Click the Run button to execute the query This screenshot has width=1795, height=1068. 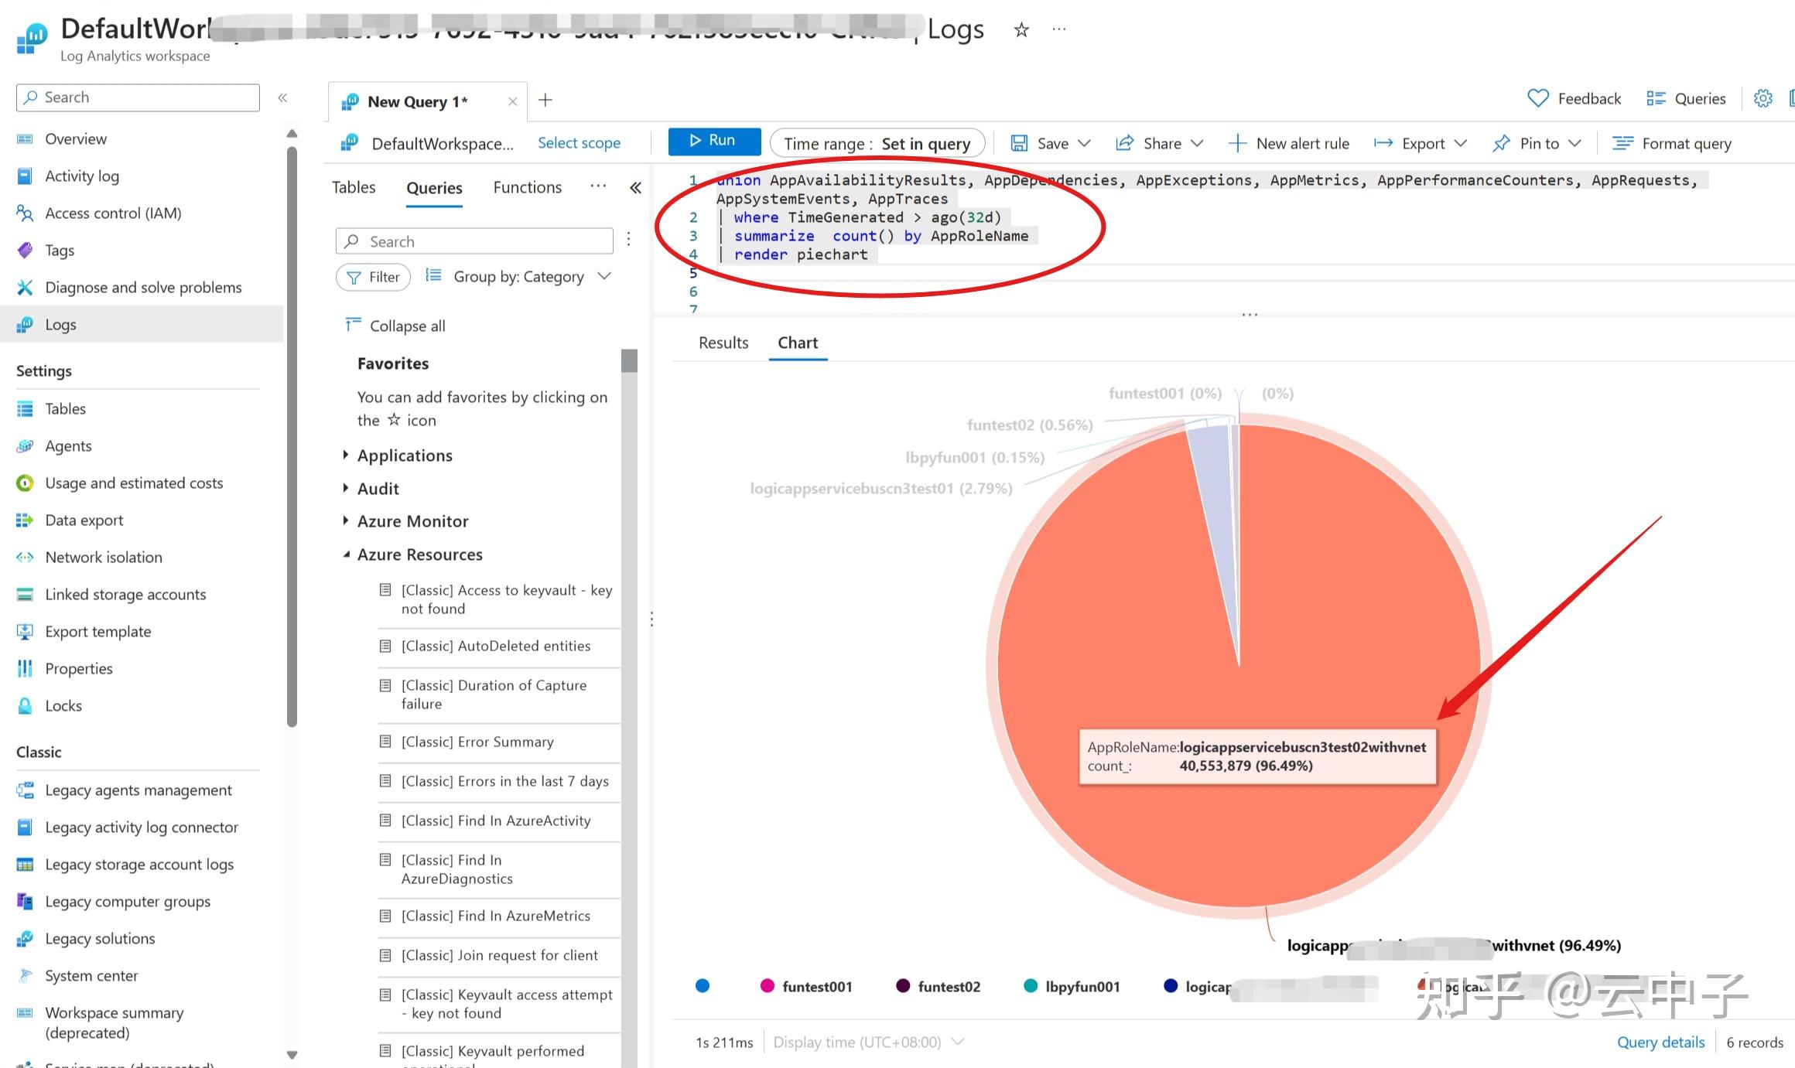713,141
